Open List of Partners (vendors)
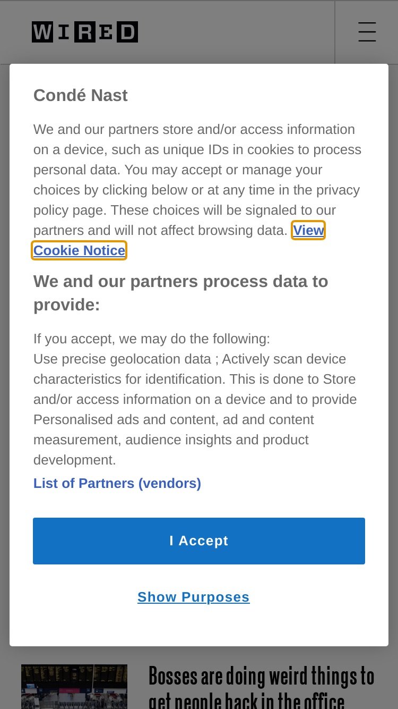 coord(117,483)
